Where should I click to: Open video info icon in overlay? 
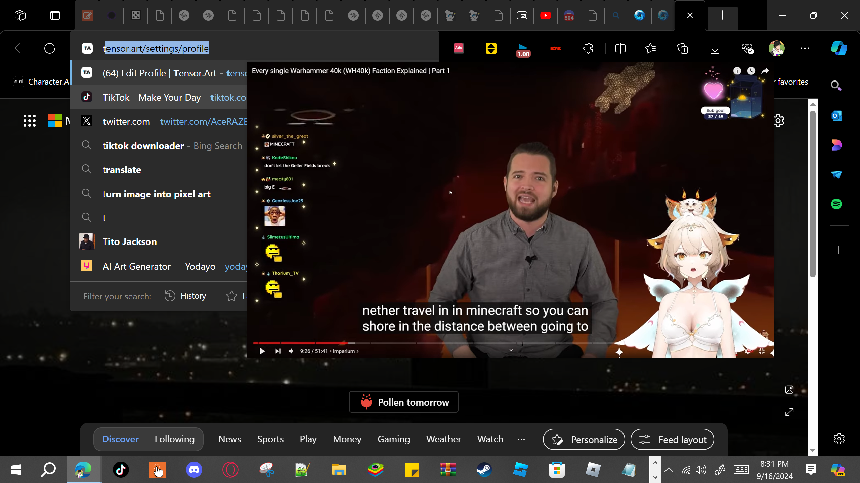click(x=737, y=71)
